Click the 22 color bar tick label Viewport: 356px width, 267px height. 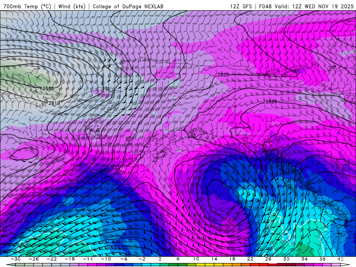[x=250, y=259]
